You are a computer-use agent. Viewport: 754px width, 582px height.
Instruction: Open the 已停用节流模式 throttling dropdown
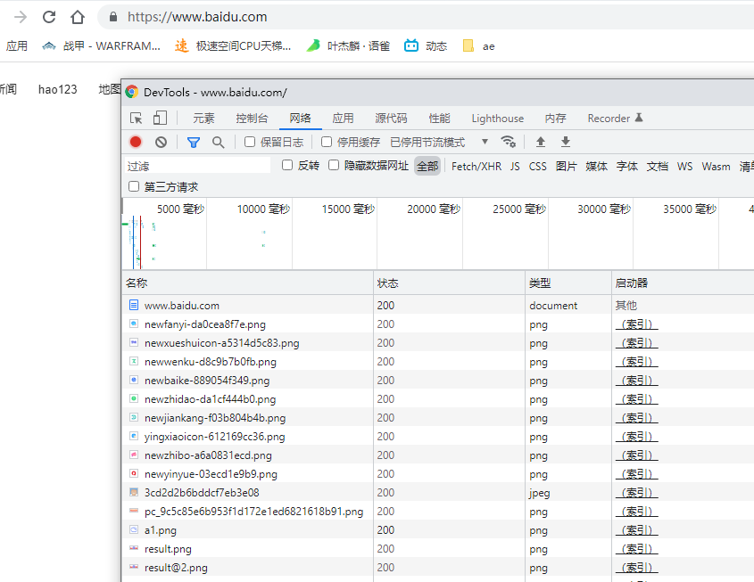(439, 142)
